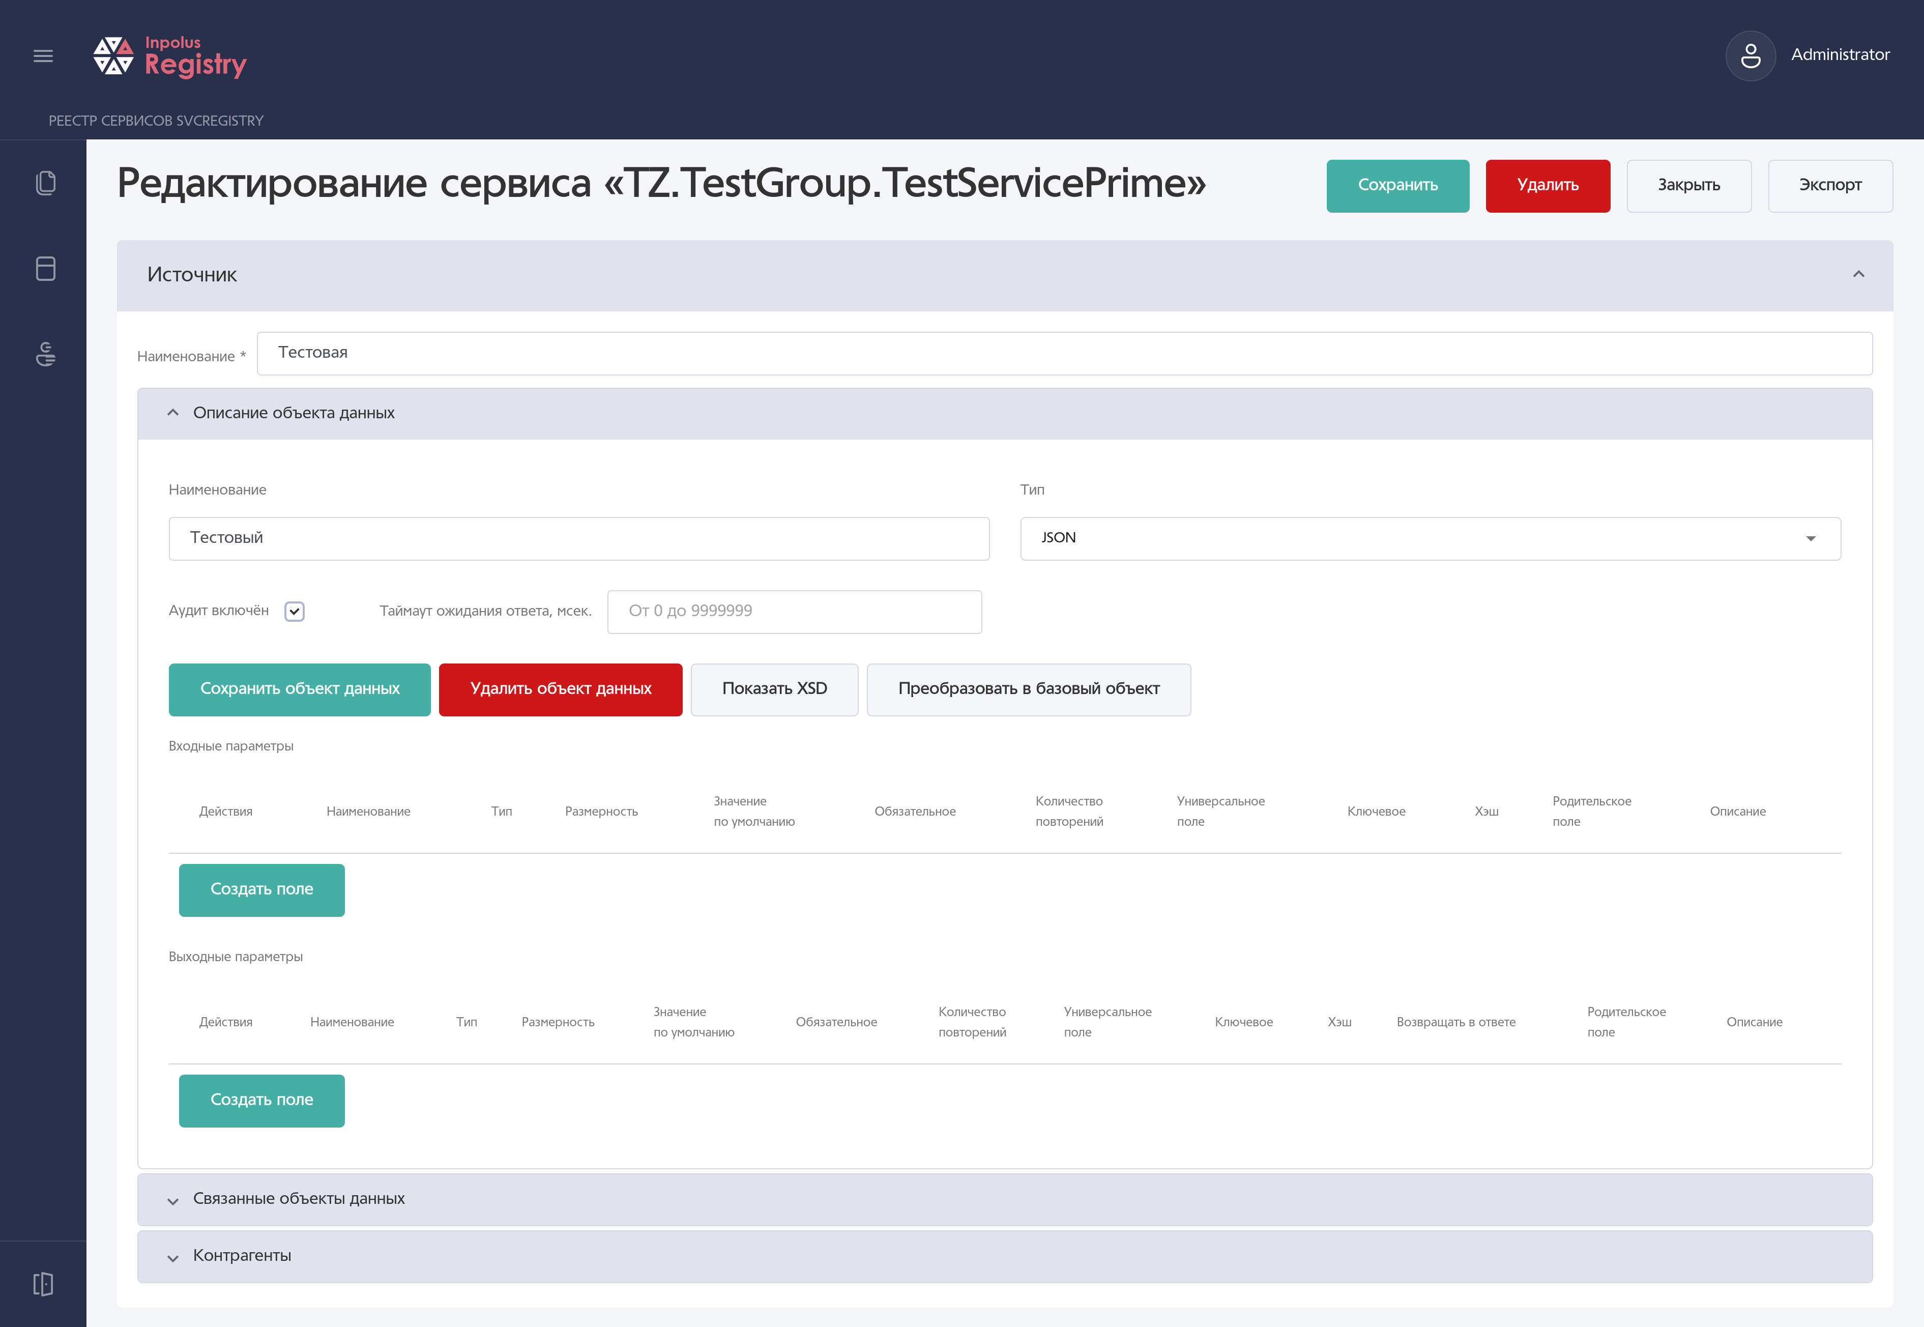Toggle the Аудит включён checkbox

click(x=294, y=611)
